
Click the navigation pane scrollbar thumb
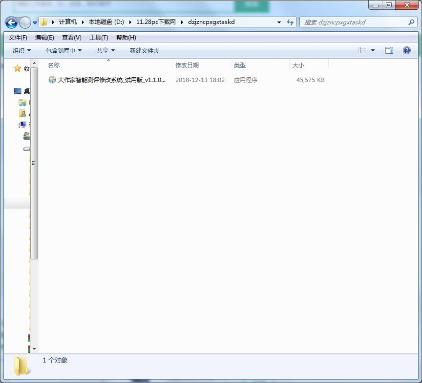click(34, 163)
